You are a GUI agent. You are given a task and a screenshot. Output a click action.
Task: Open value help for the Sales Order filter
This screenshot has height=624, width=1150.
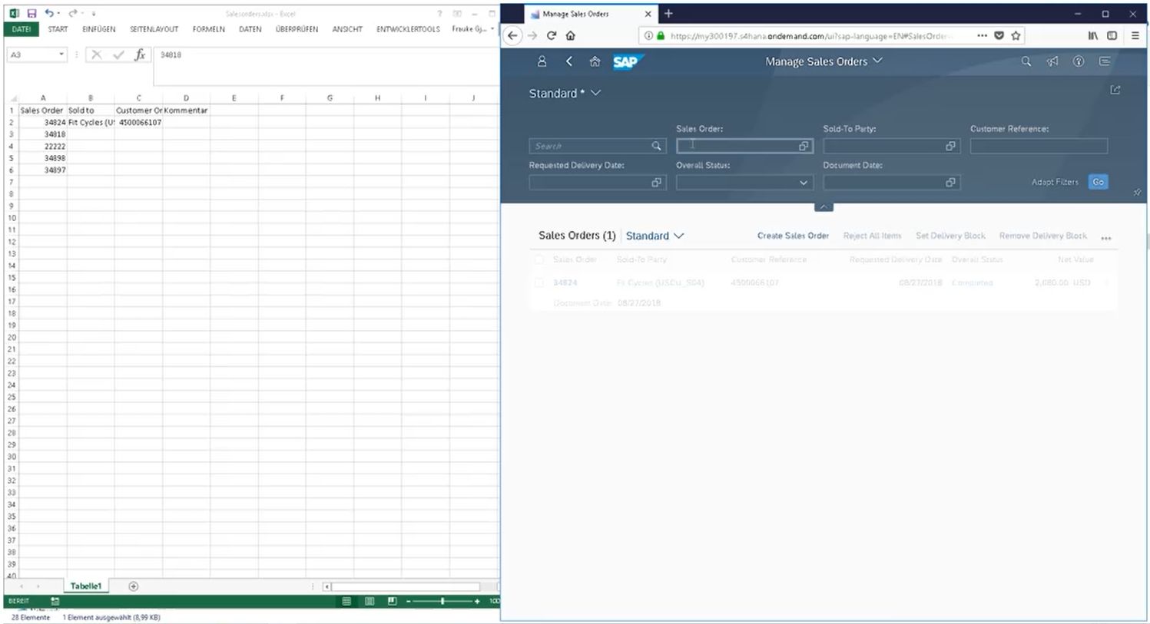[x=804, y=146]
